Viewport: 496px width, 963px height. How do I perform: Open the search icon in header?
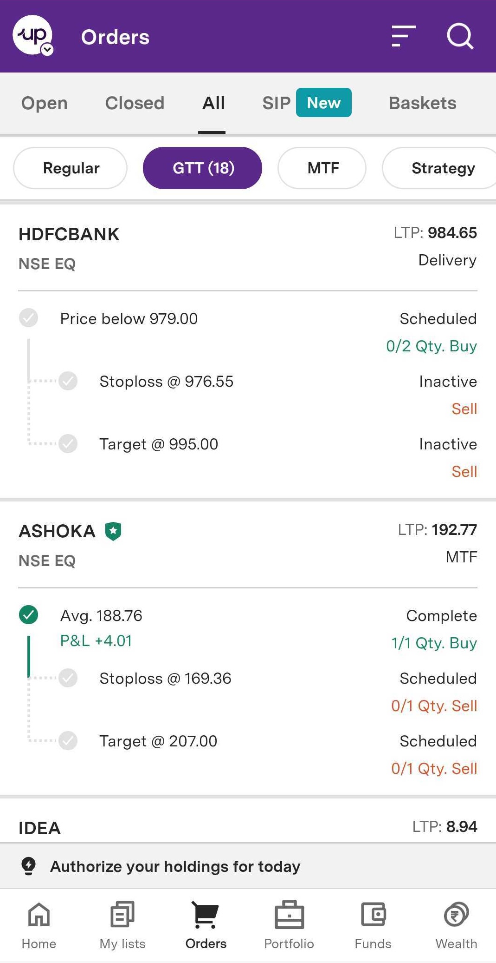[x=460, y=36]
